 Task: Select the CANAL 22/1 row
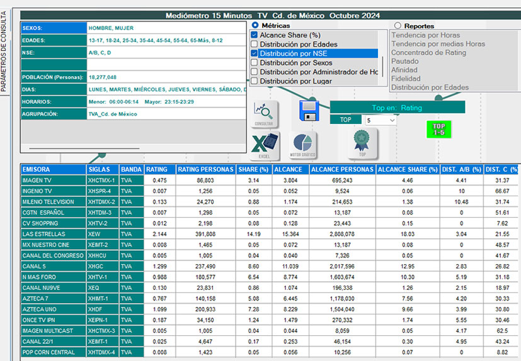(x=269, y=342)
